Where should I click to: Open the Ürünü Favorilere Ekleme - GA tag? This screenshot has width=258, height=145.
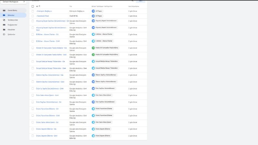click(x=47, y=109)
